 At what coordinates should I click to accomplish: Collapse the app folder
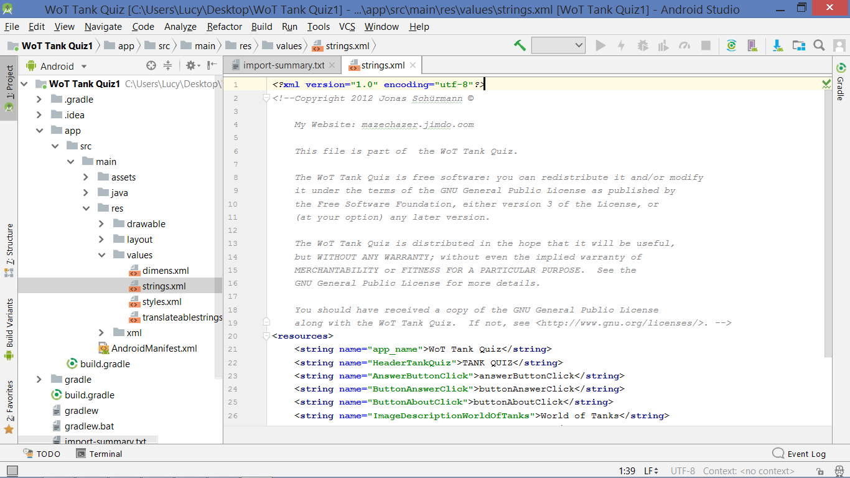[x=39, y=130]
